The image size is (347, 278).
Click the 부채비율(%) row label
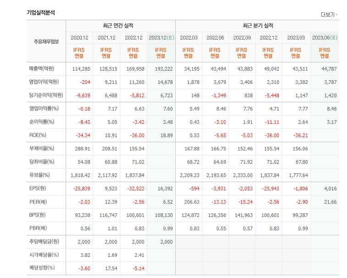(42, 148)
